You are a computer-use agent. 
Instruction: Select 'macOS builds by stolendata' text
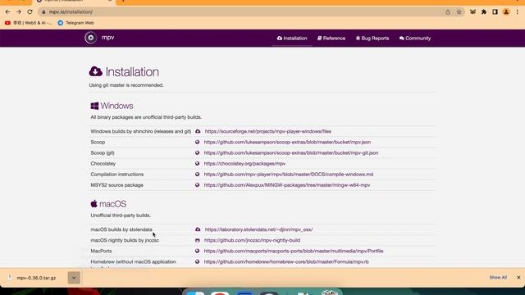pos(121,229)
